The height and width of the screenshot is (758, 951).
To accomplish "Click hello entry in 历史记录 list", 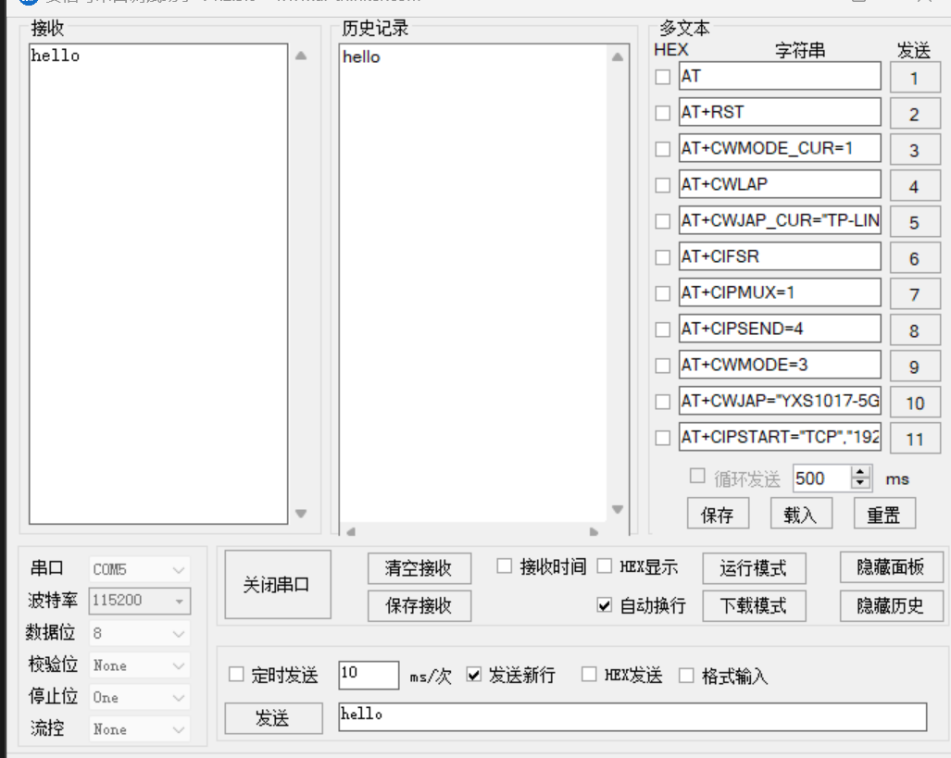I will coord(361,57).
